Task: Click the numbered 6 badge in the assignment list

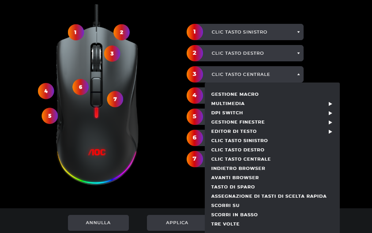Action: (x=195, y=138)
